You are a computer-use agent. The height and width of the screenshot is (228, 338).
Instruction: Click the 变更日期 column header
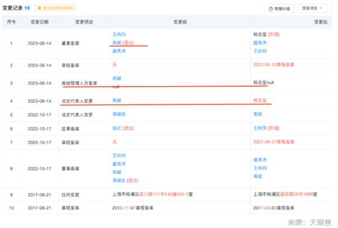point(40,22)
